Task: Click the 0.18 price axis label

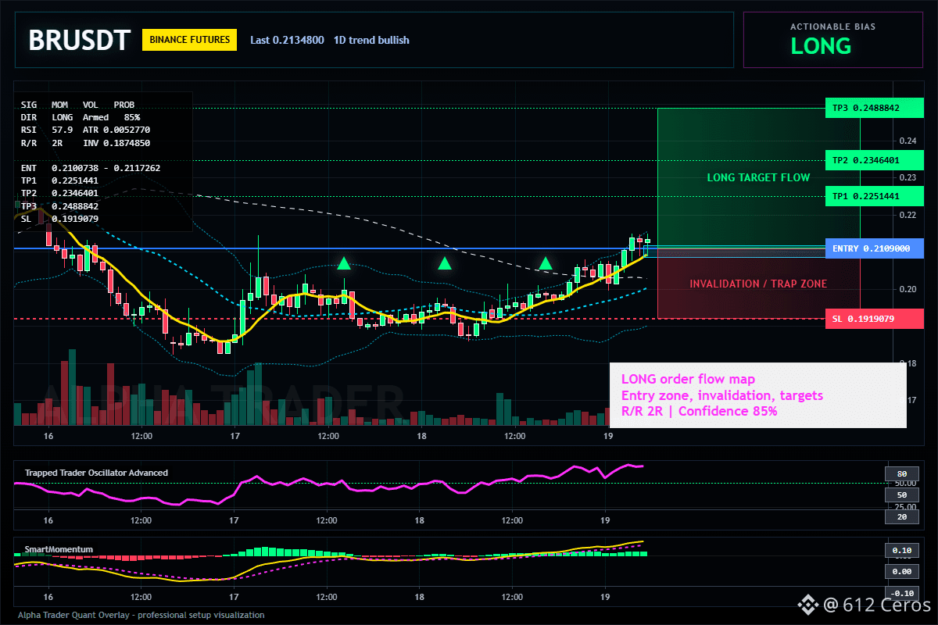Action: point(907,363)
